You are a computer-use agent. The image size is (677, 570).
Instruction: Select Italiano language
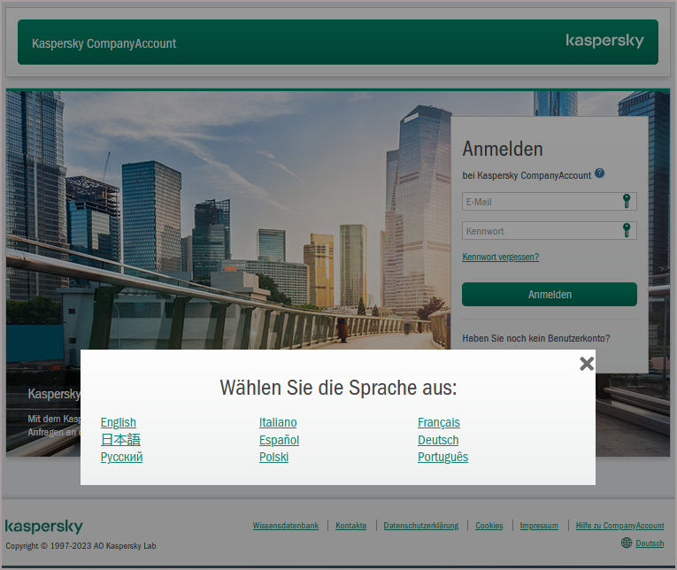(x=278, y=422)
